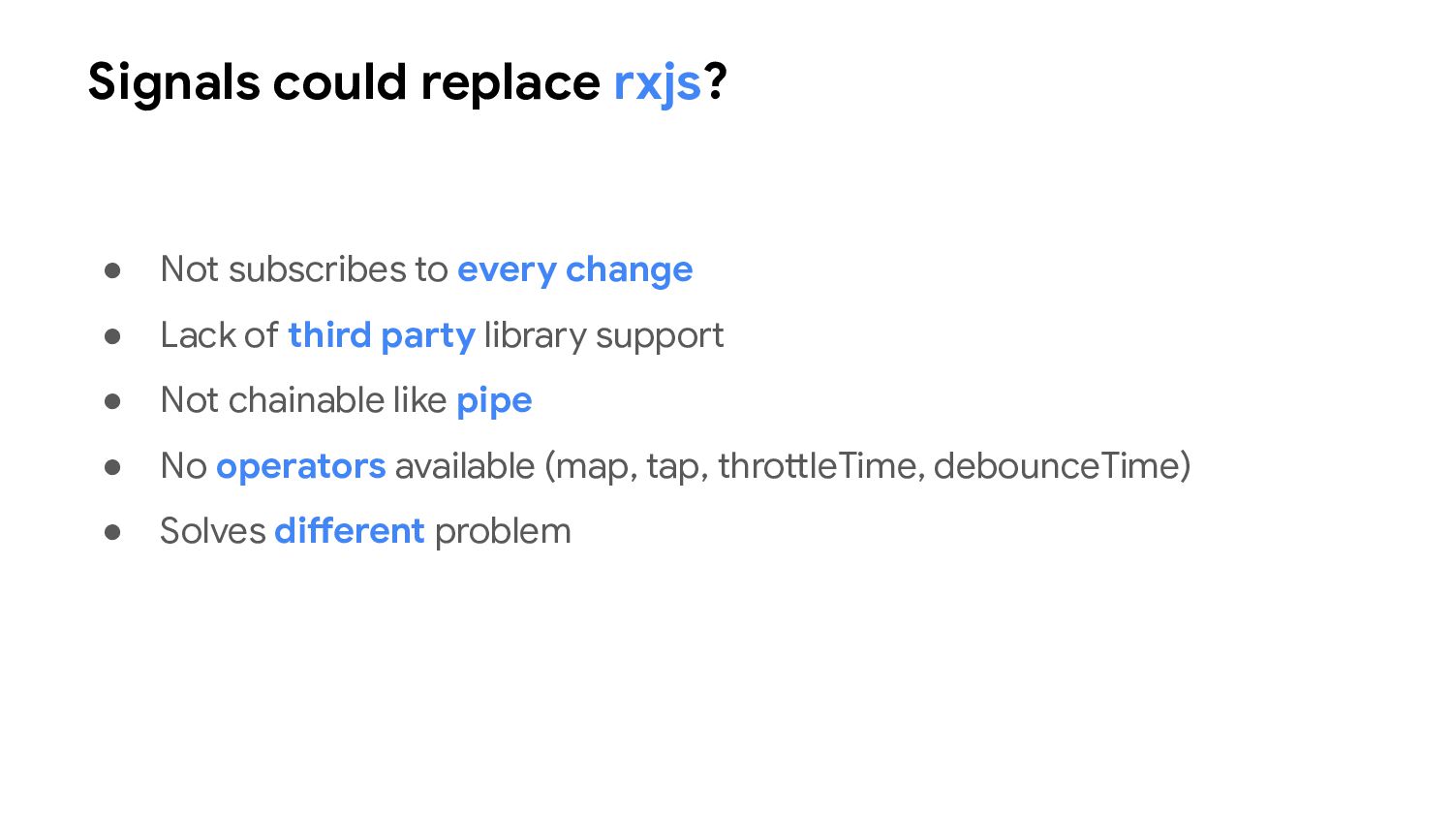
Task: Click the 'library support' text
Action: pyautogui.click(x=603, y=335)
